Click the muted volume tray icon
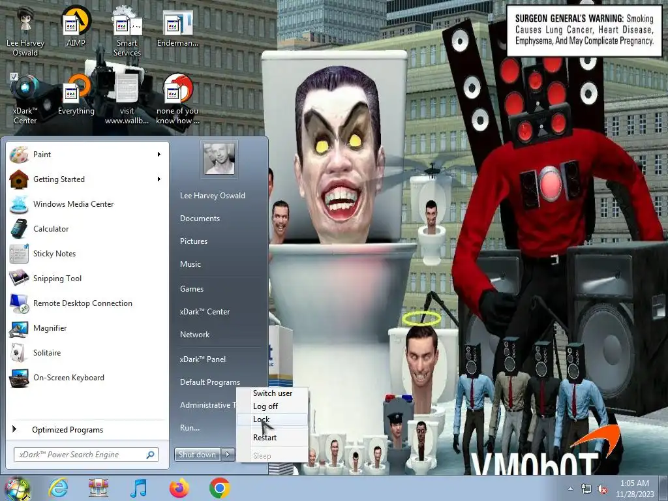This screenshot has height=501, width=668. coord(602,489)
